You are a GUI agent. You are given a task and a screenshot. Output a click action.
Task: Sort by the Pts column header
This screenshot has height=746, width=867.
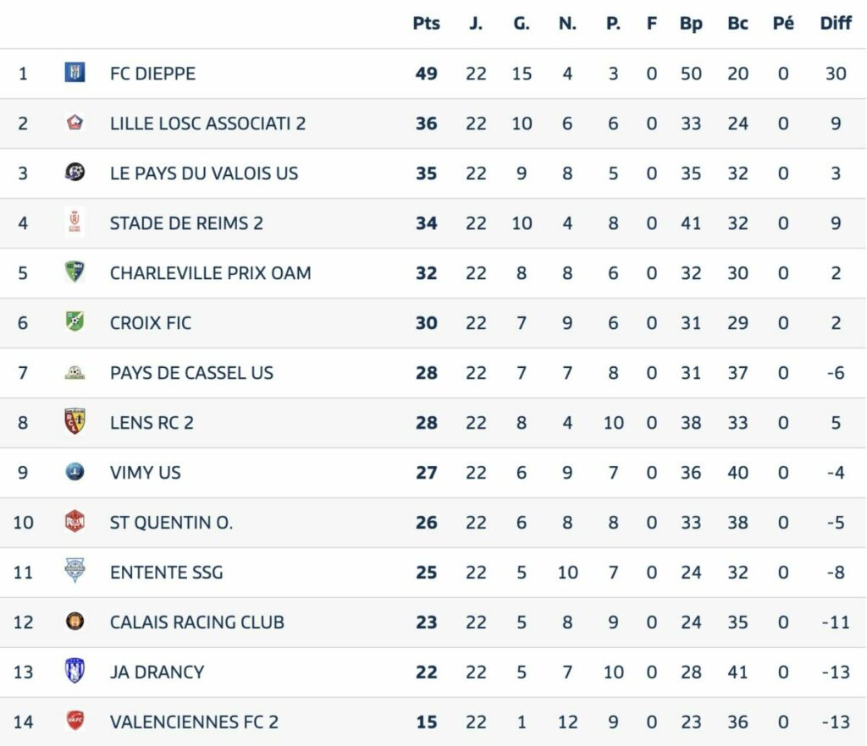point(427,23)
